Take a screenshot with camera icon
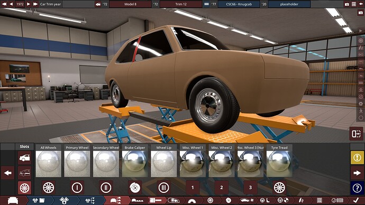 click(347, 4)
